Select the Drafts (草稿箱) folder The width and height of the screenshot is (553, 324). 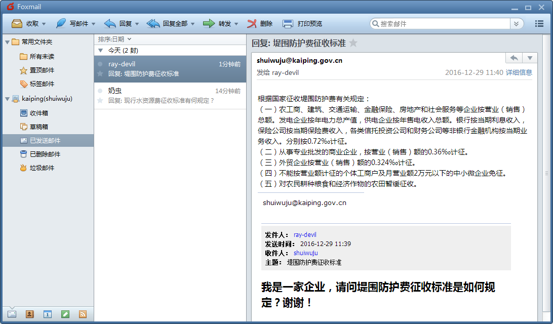[x=38, y=127]
